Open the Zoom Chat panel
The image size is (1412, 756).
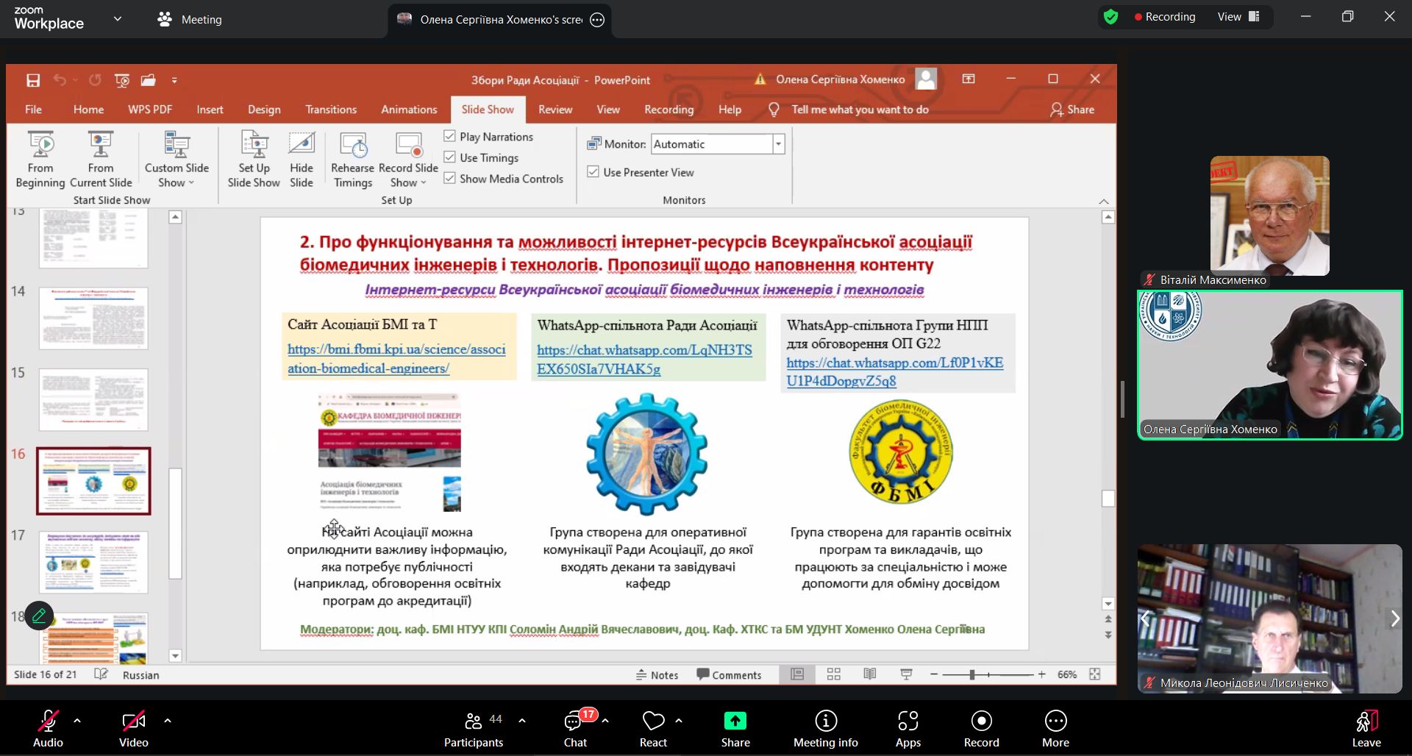coord(575,728)
